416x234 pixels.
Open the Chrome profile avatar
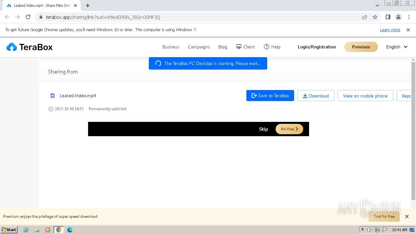(398, 17)
